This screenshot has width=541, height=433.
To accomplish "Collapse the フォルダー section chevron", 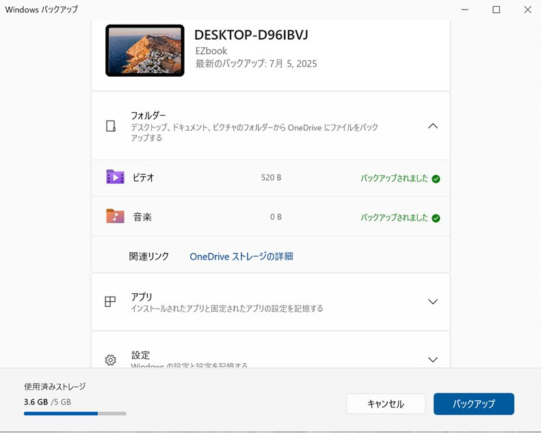I will click(432, 126).
